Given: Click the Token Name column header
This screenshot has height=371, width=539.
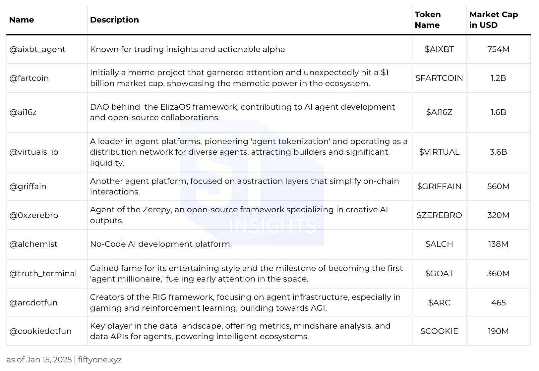Looking at the screenshot, I should (428, 20).
